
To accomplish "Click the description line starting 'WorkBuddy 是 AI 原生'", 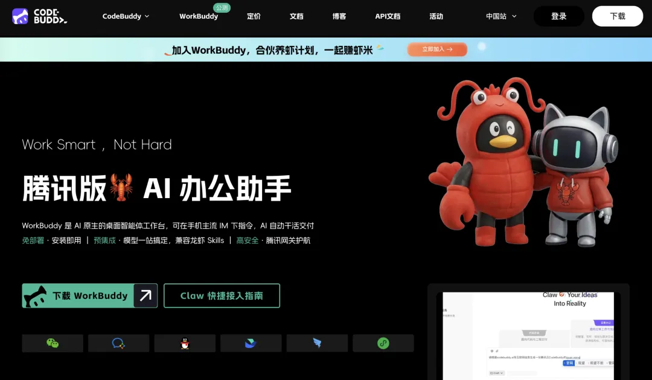I will pos(168,226).
